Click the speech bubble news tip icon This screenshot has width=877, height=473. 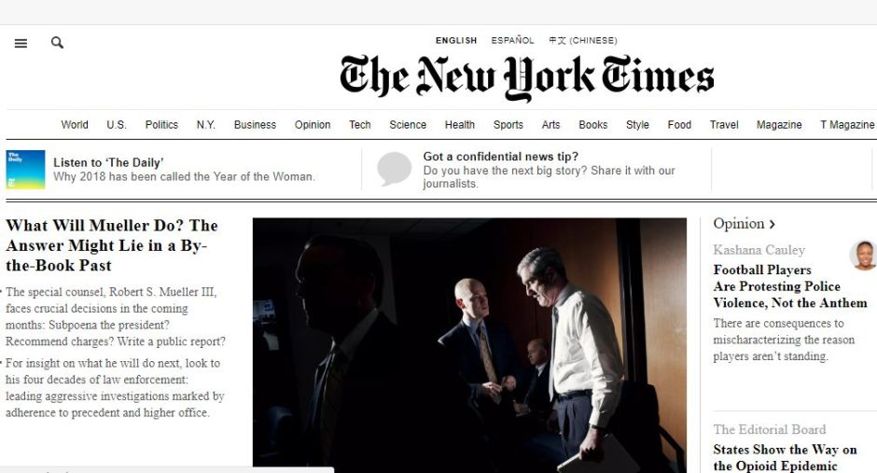(x=395, y=169)
